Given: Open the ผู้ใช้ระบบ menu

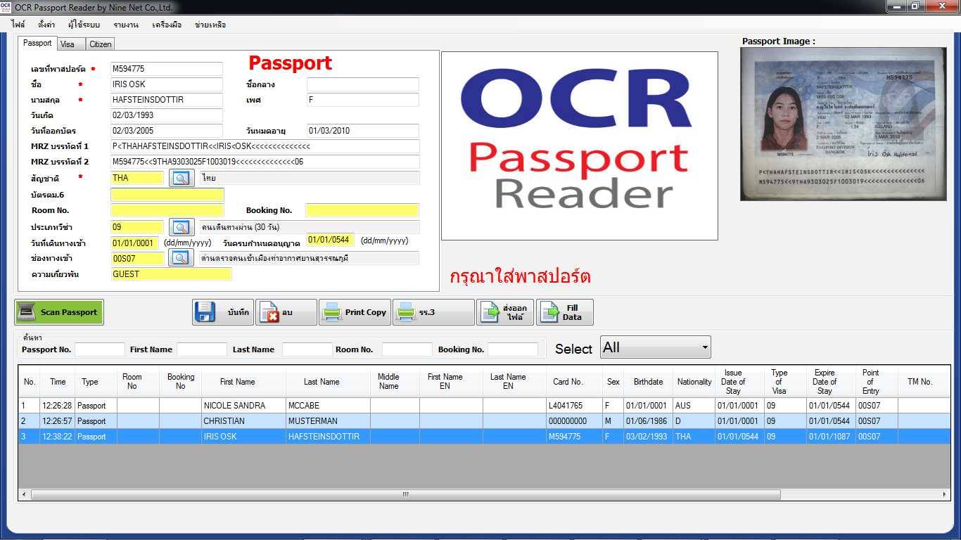Looking at the screenshot, I should tap(84, 25).
